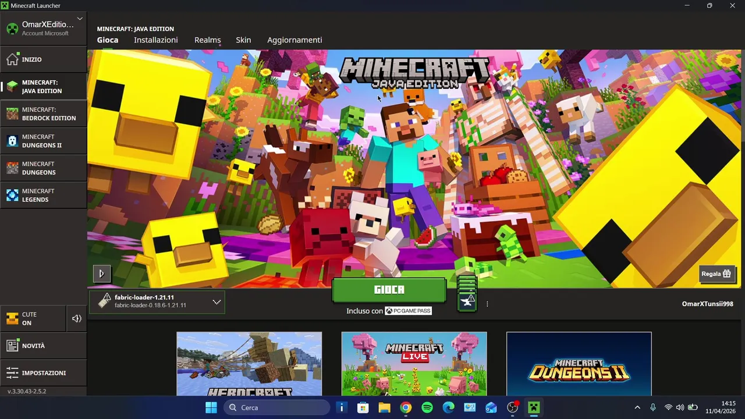This screenshot has height=419, width=745.
Task: Open the Minecraft Live news thumbnail
Action: 414,364
